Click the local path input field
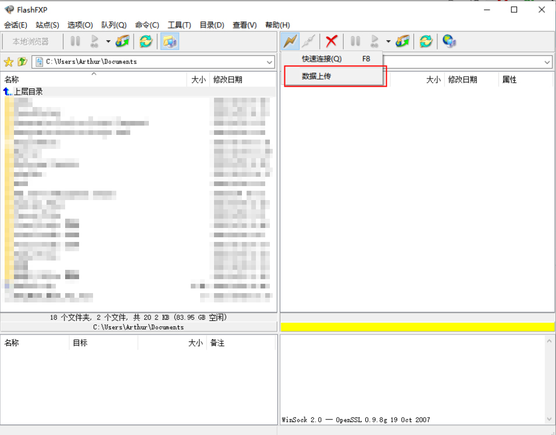This screenshot has width=556, height=435. pyautogui.click(x=153, y=62)
